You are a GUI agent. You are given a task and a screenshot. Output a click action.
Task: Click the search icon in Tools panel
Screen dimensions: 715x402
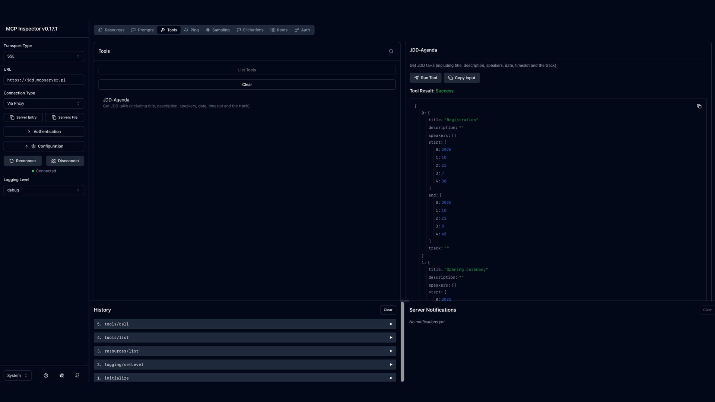tap(391, 51)
